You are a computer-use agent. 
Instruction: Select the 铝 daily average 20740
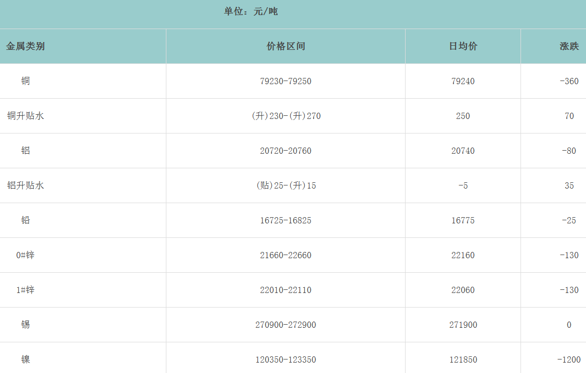pos(463,151)
